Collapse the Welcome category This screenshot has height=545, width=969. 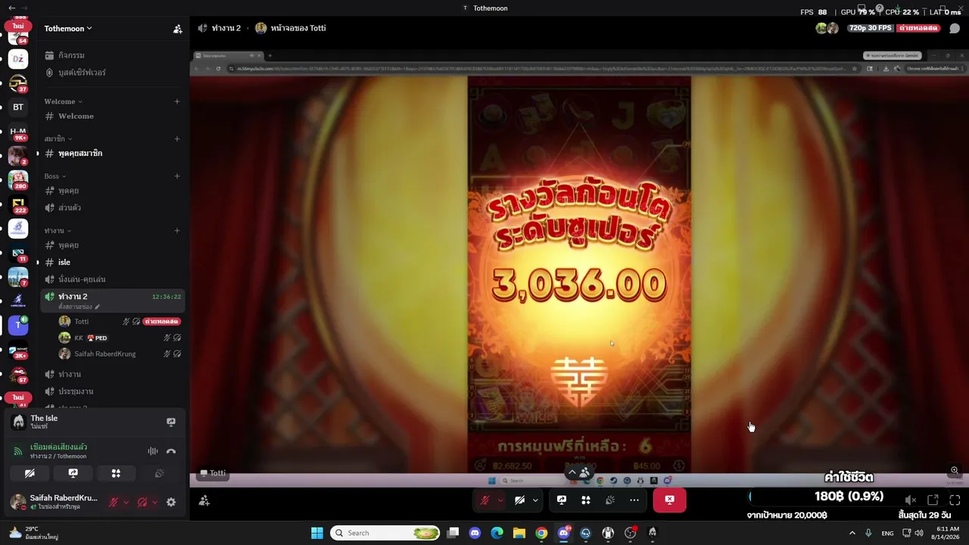click(63, 101)
